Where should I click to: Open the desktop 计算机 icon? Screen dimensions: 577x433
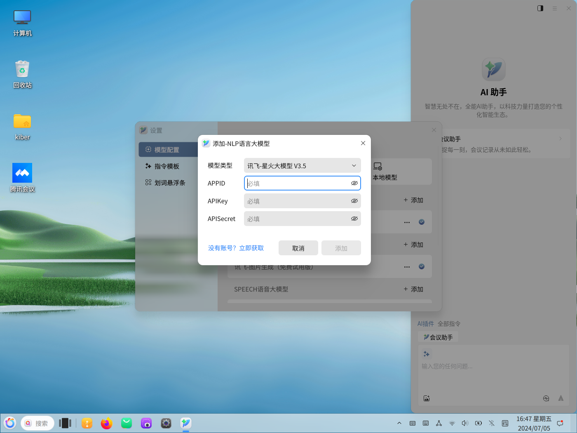tap(22, 23)
